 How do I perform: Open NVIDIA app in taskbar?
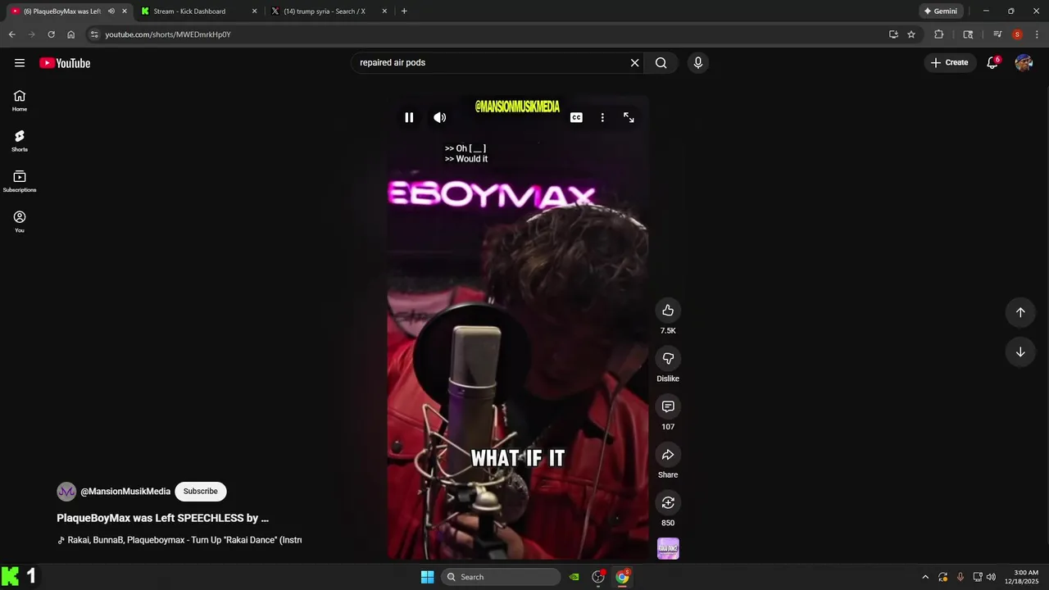click(x=574, y=577)
